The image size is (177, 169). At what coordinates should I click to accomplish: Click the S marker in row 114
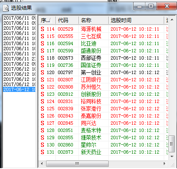click(x=42, y=29)
